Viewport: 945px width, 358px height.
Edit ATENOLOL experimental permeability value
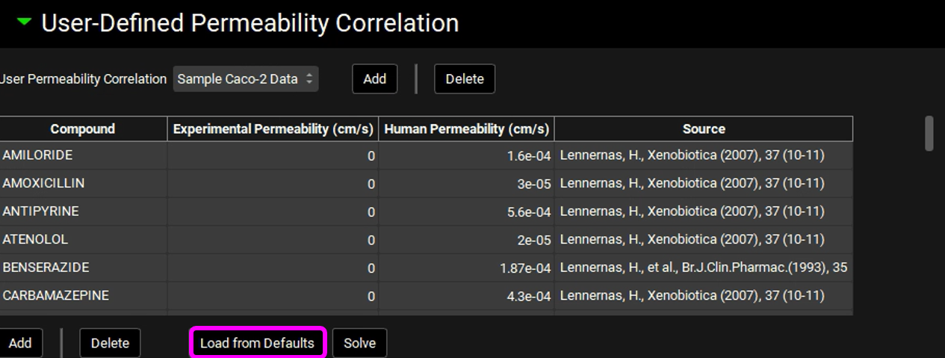[273, 240]
